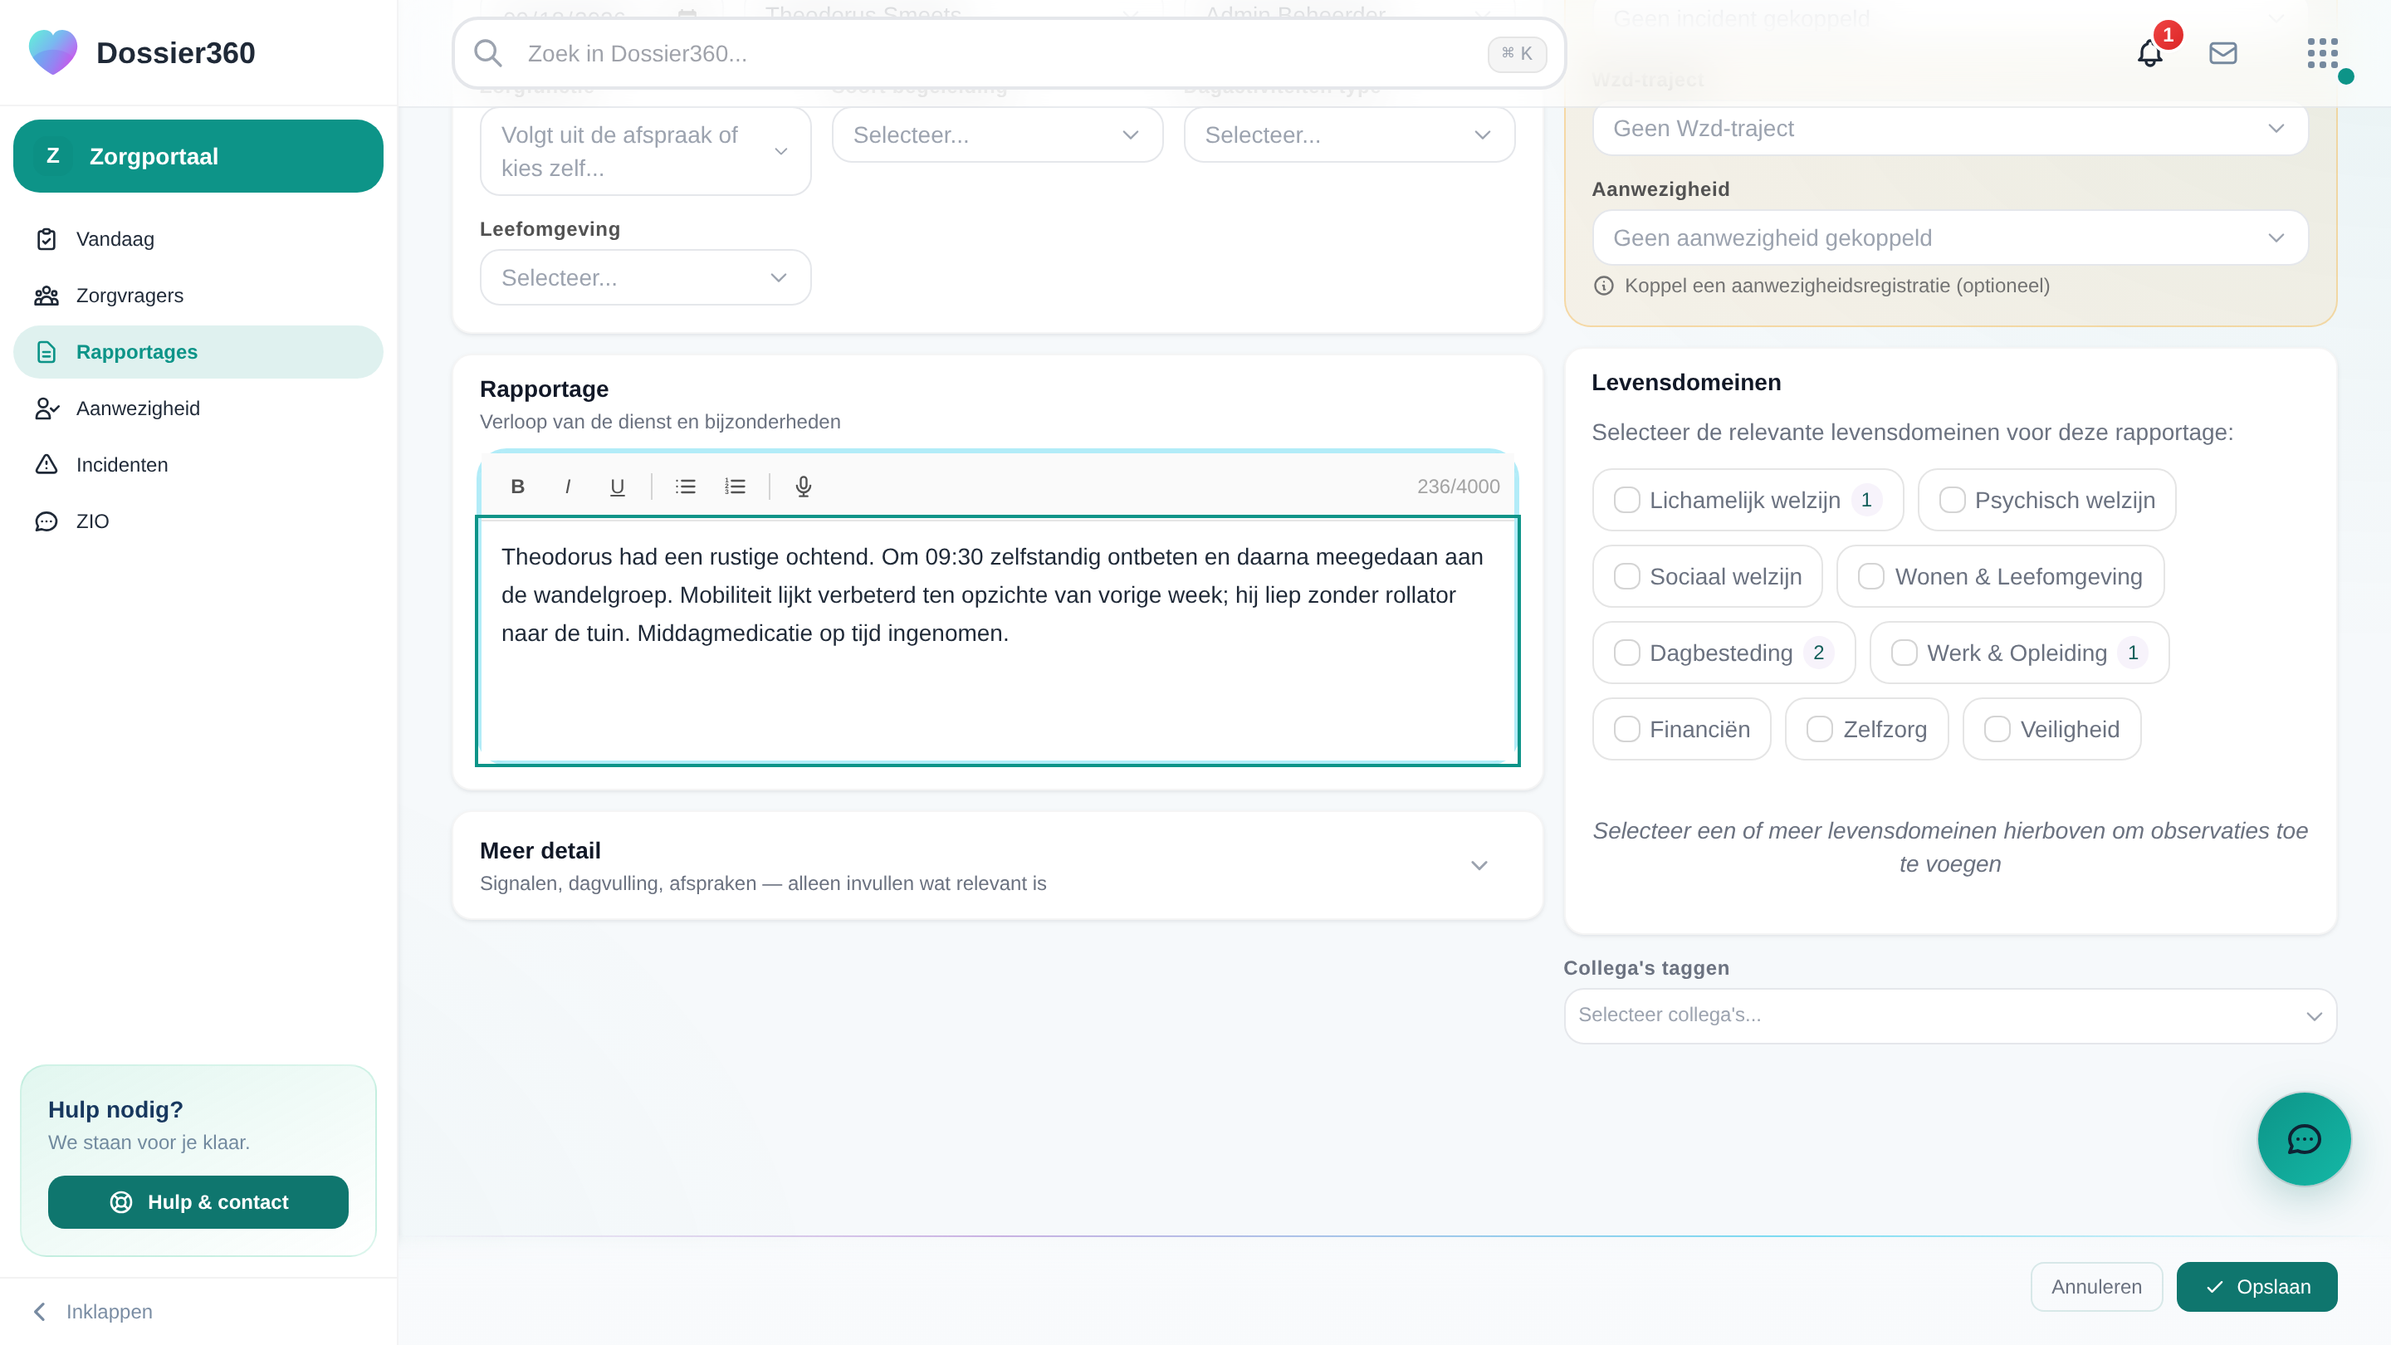This screenshot has height=1345, width=2391.
Task: Click the Annuleren button
Action: click(2095, 1287)
